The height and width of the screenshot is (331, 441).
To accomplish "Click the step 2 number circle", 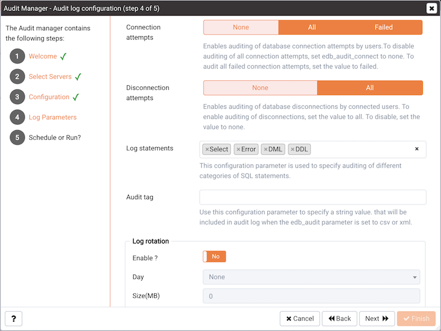I will pos(17,76).
